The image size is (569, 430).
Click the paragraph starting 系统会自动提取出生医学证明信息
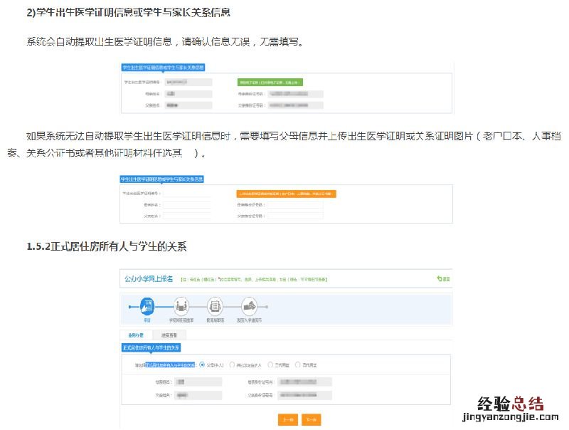tap(165, 42)
